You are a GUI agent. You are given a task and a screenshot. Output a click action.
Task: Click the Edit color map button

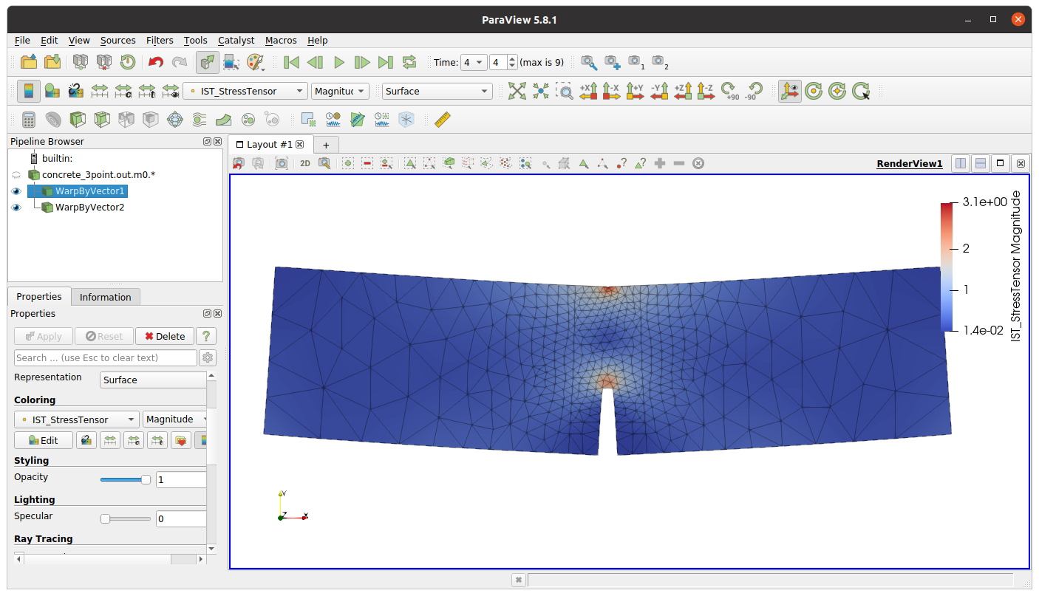tap(44, 440)
